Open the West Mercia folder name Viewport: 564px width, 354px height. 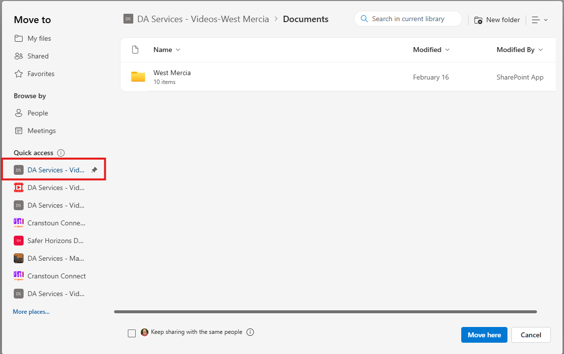point(172,73)
